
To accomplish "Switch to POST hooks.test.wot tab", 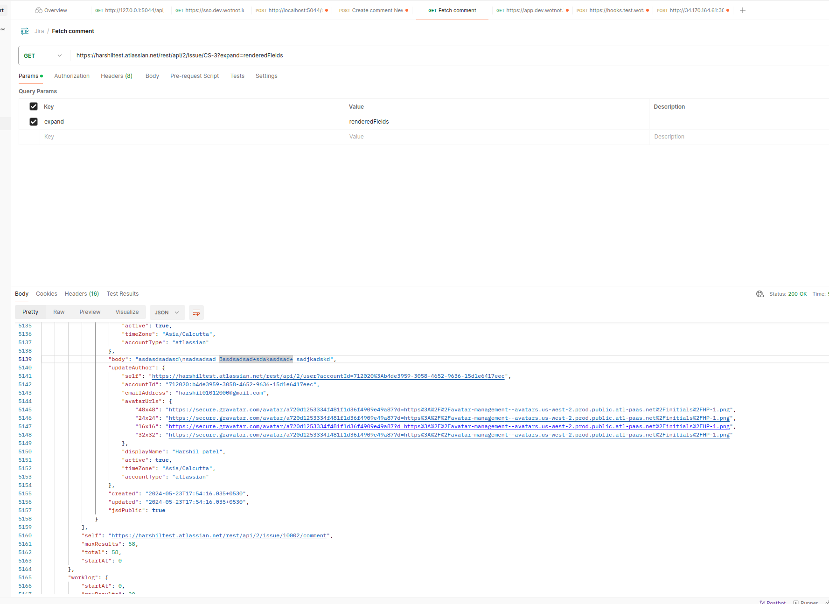I will point(612,10).
